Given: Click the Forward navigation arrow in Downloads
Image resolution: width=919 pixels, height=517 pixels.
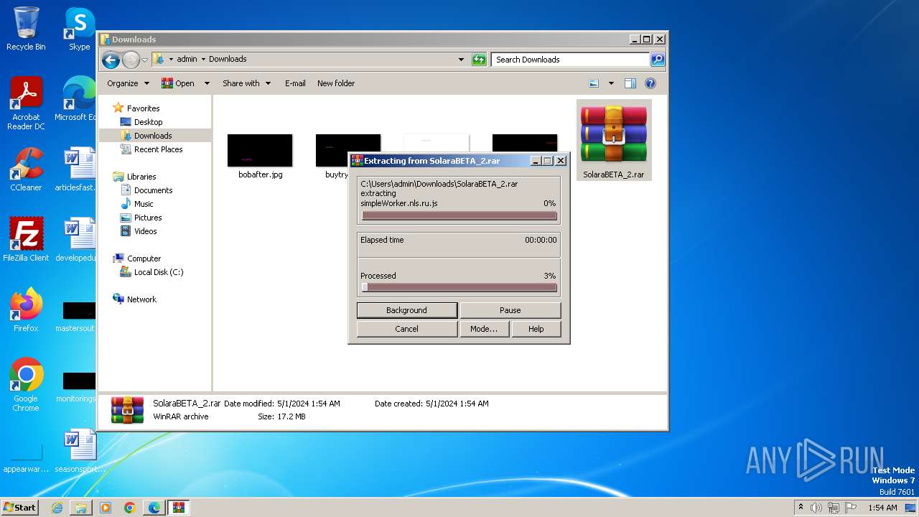Looking at the screenshot, I should point(131,60).
